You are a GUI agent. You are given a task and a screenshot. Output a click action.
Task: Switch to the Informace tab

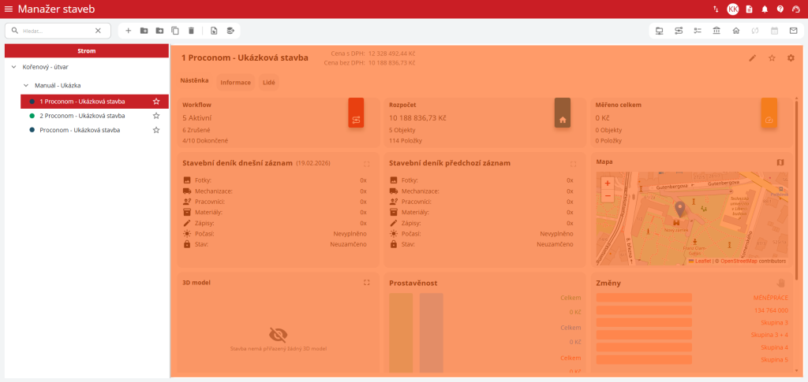tap(235, 82)
